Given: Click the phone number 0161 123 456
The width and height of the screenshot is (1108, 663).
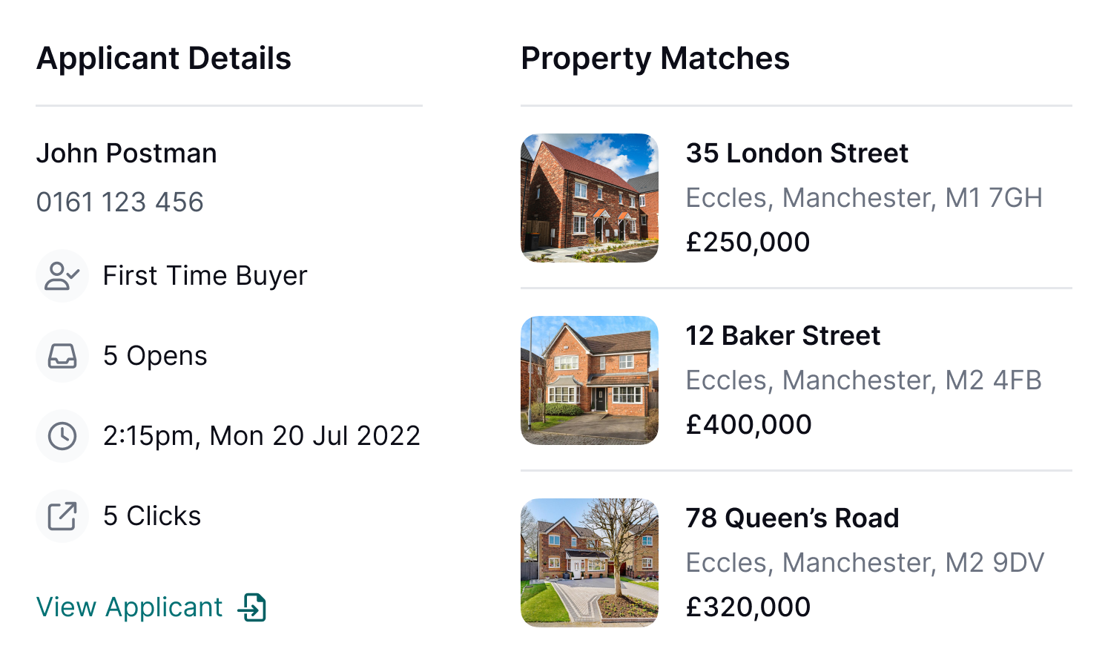Looking at the screenshot, I should (121, 202).
